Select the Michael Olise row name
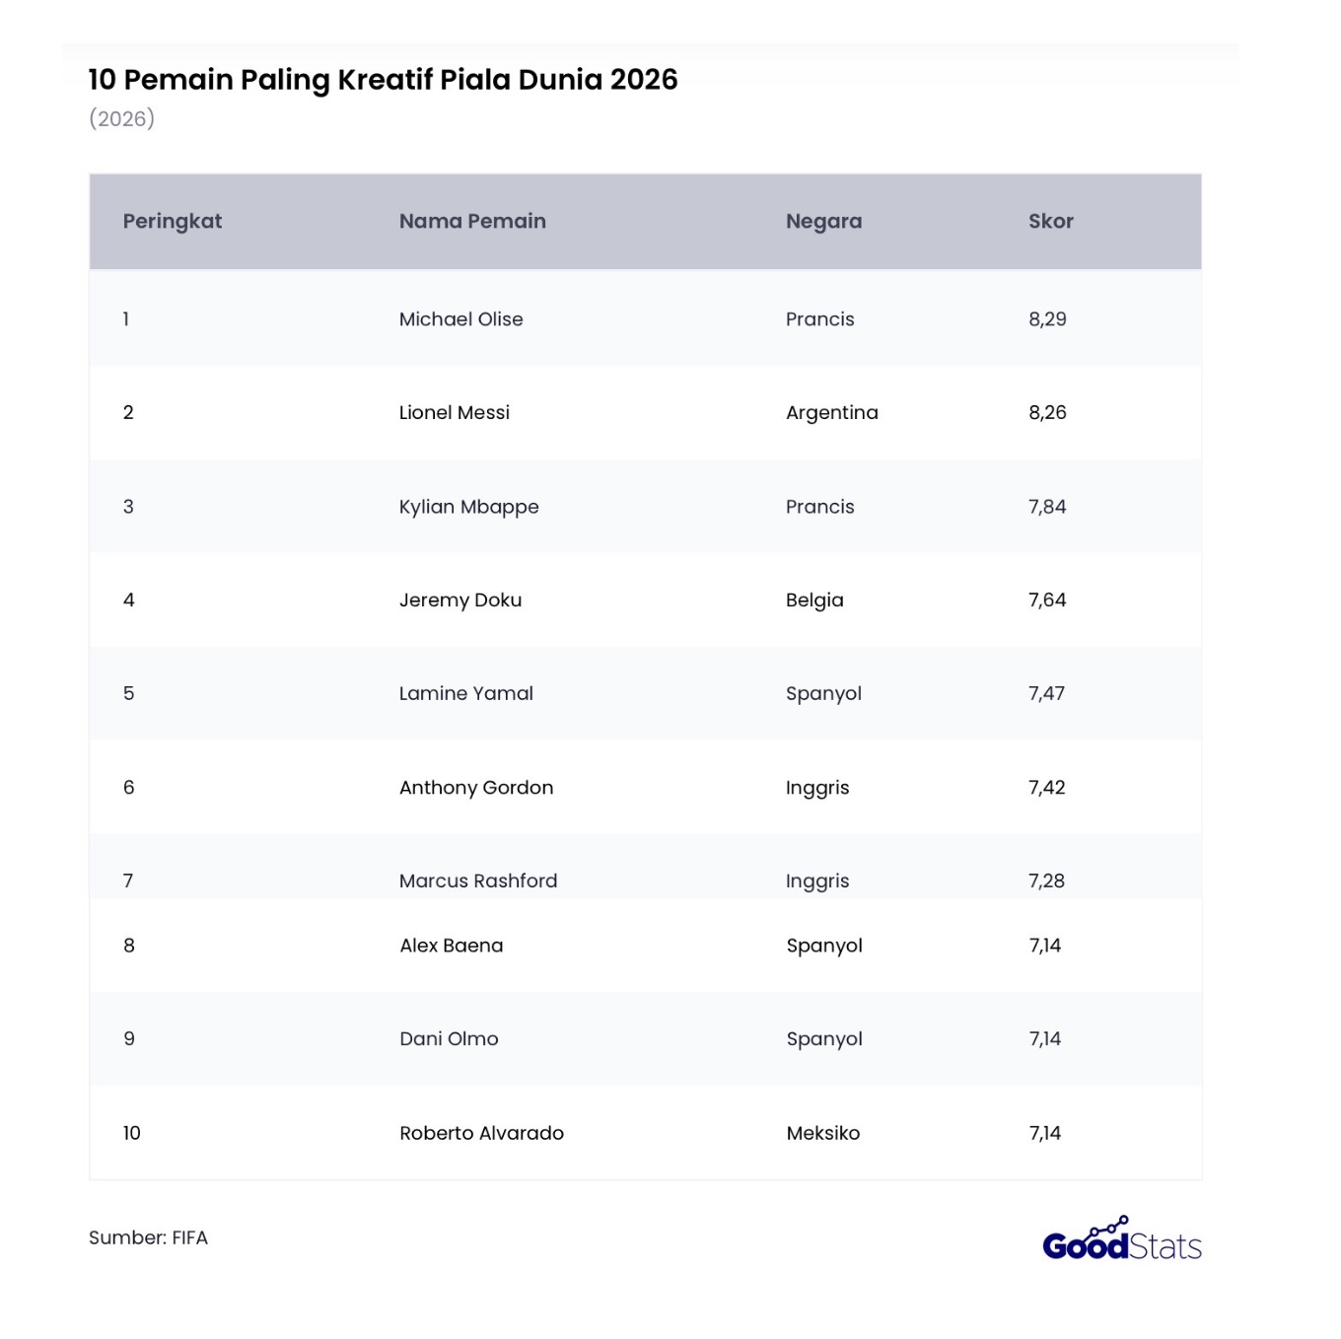Screen dimensions: 1341x1339 [460, 318]
